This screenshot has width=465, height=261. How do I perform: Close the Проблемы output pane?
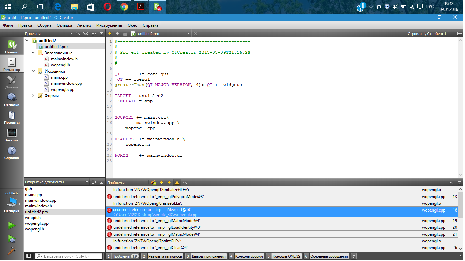459,182
